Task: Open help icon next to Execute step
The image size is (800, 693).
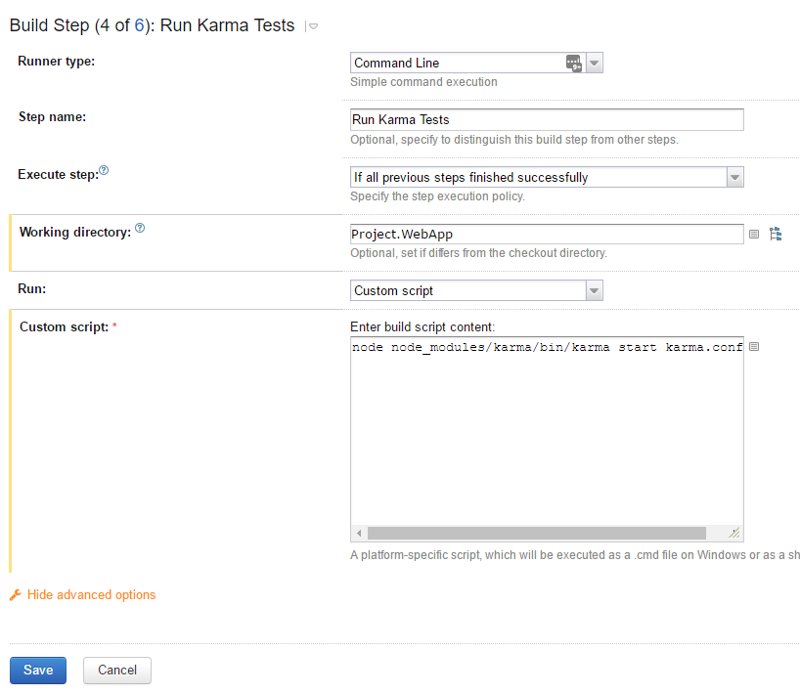Action: tap(104, 170)
